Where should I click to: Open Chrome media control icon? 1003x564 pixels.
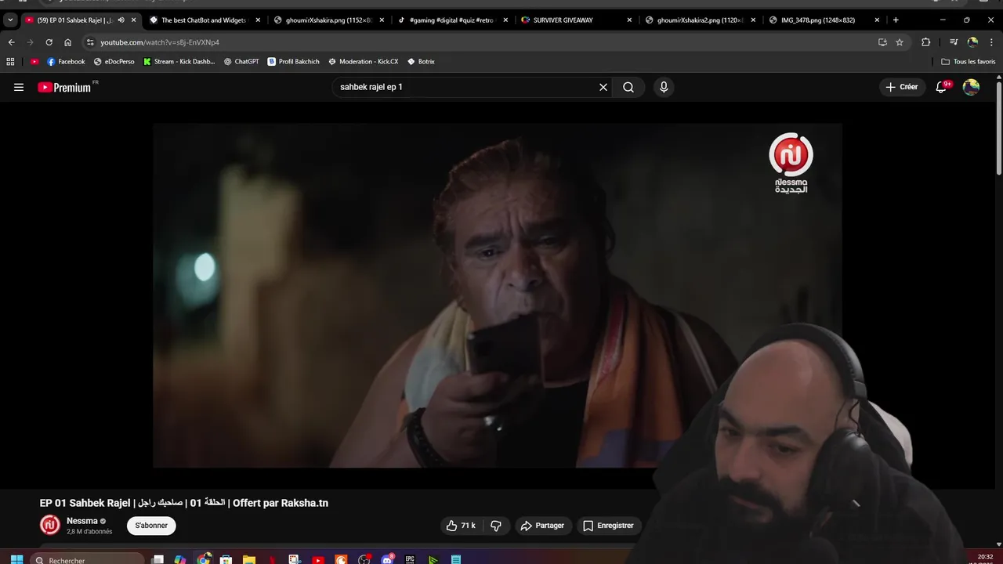click(954, 42)
